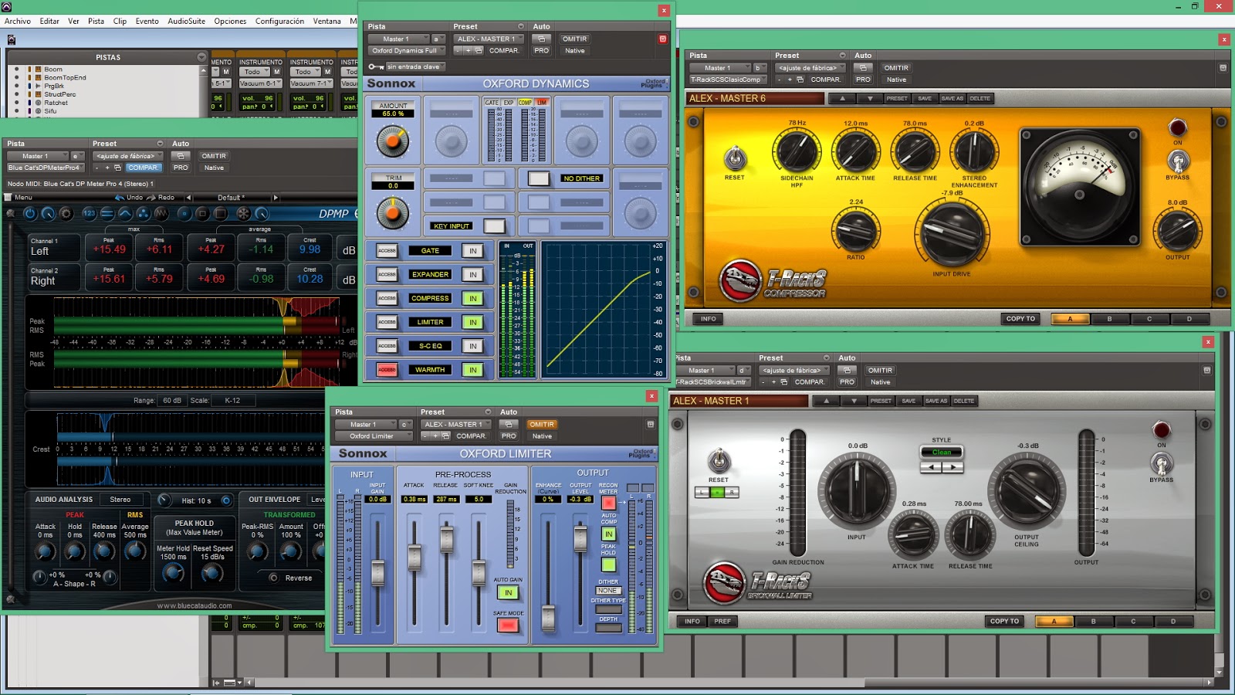Click the TRIM knob in Oxford Dynamics
The height and width of the screenshot is (695, 1235).
[x=393, y=213]
